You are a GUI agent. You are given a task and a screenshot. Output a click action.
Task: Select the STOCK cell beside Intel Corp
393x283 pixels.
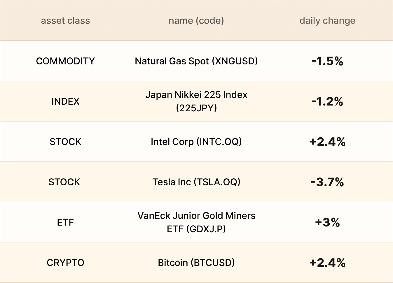[65, 142]
